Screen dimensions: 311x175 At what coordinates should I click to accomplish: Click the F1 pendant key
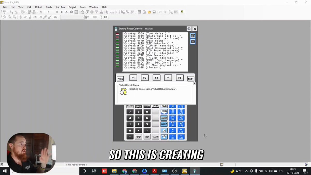click(x=133, y=78)
